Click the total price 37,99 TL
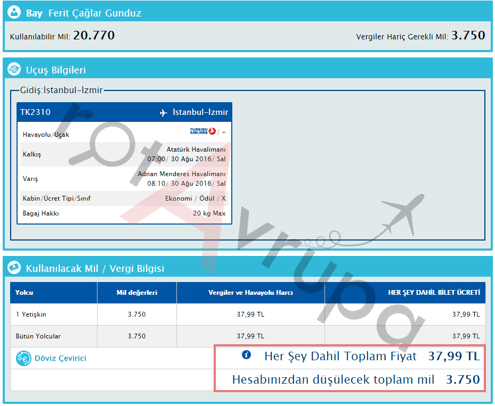The image size is (495, 406). [454, 357]
